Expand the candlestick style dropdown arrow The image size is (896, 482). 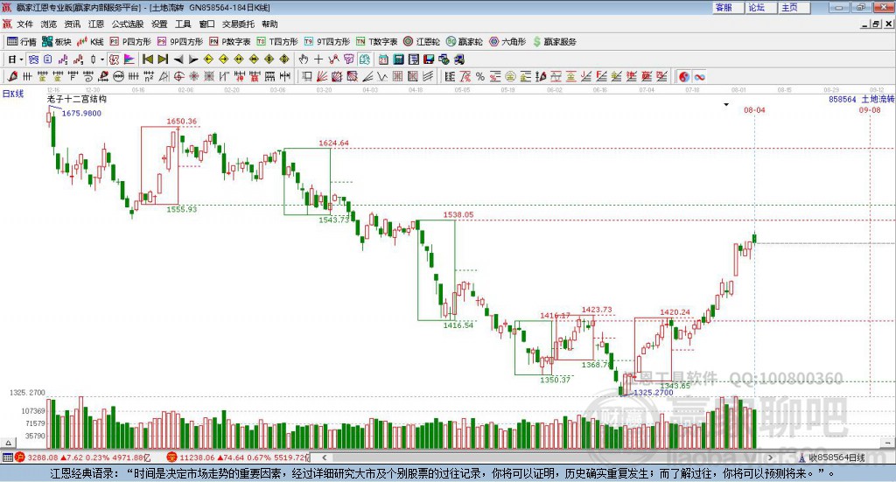tap(103, 59)
